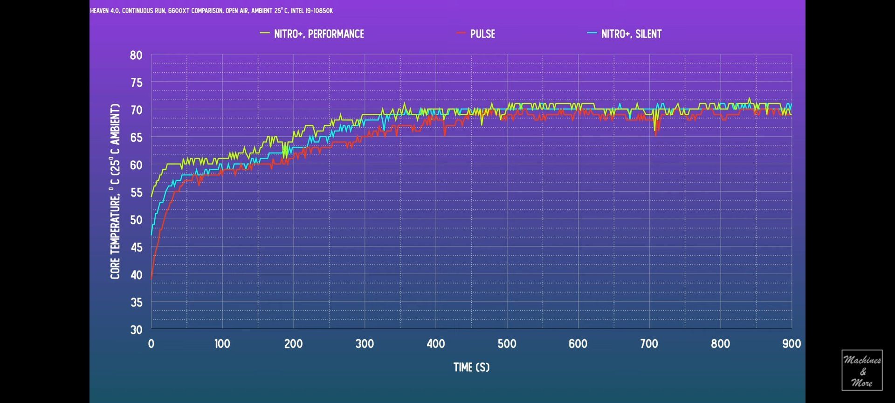Click x-axis value 400
The image size is (895, 403).
[x=436, y=344]
